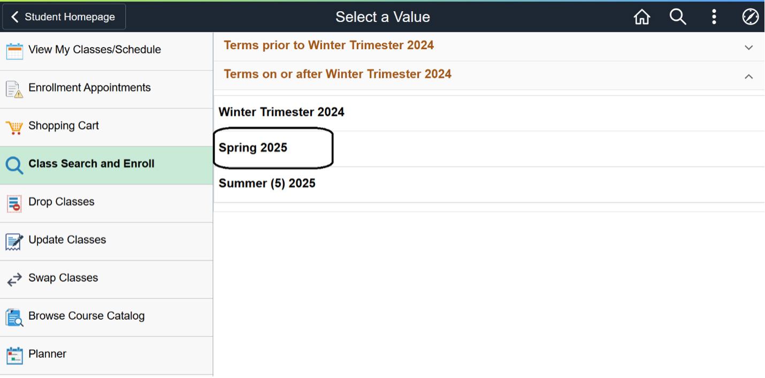This screenshot has width=765, height=378.
Task: Click the Swap Classes arrows icon
Action: (x=14, y=279)
